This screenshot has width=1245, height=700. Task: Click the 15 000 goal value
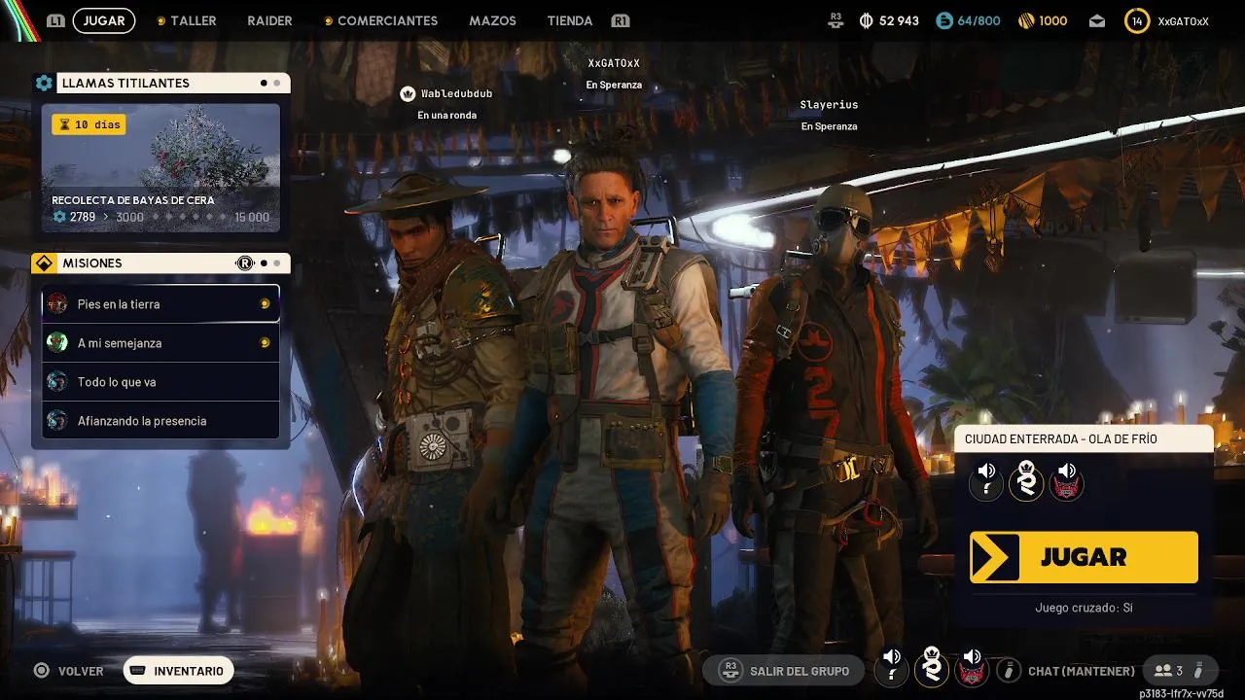[252, 217]
